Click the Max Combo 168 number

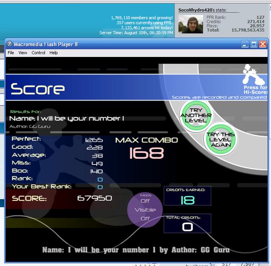click(x=147, y=153)
